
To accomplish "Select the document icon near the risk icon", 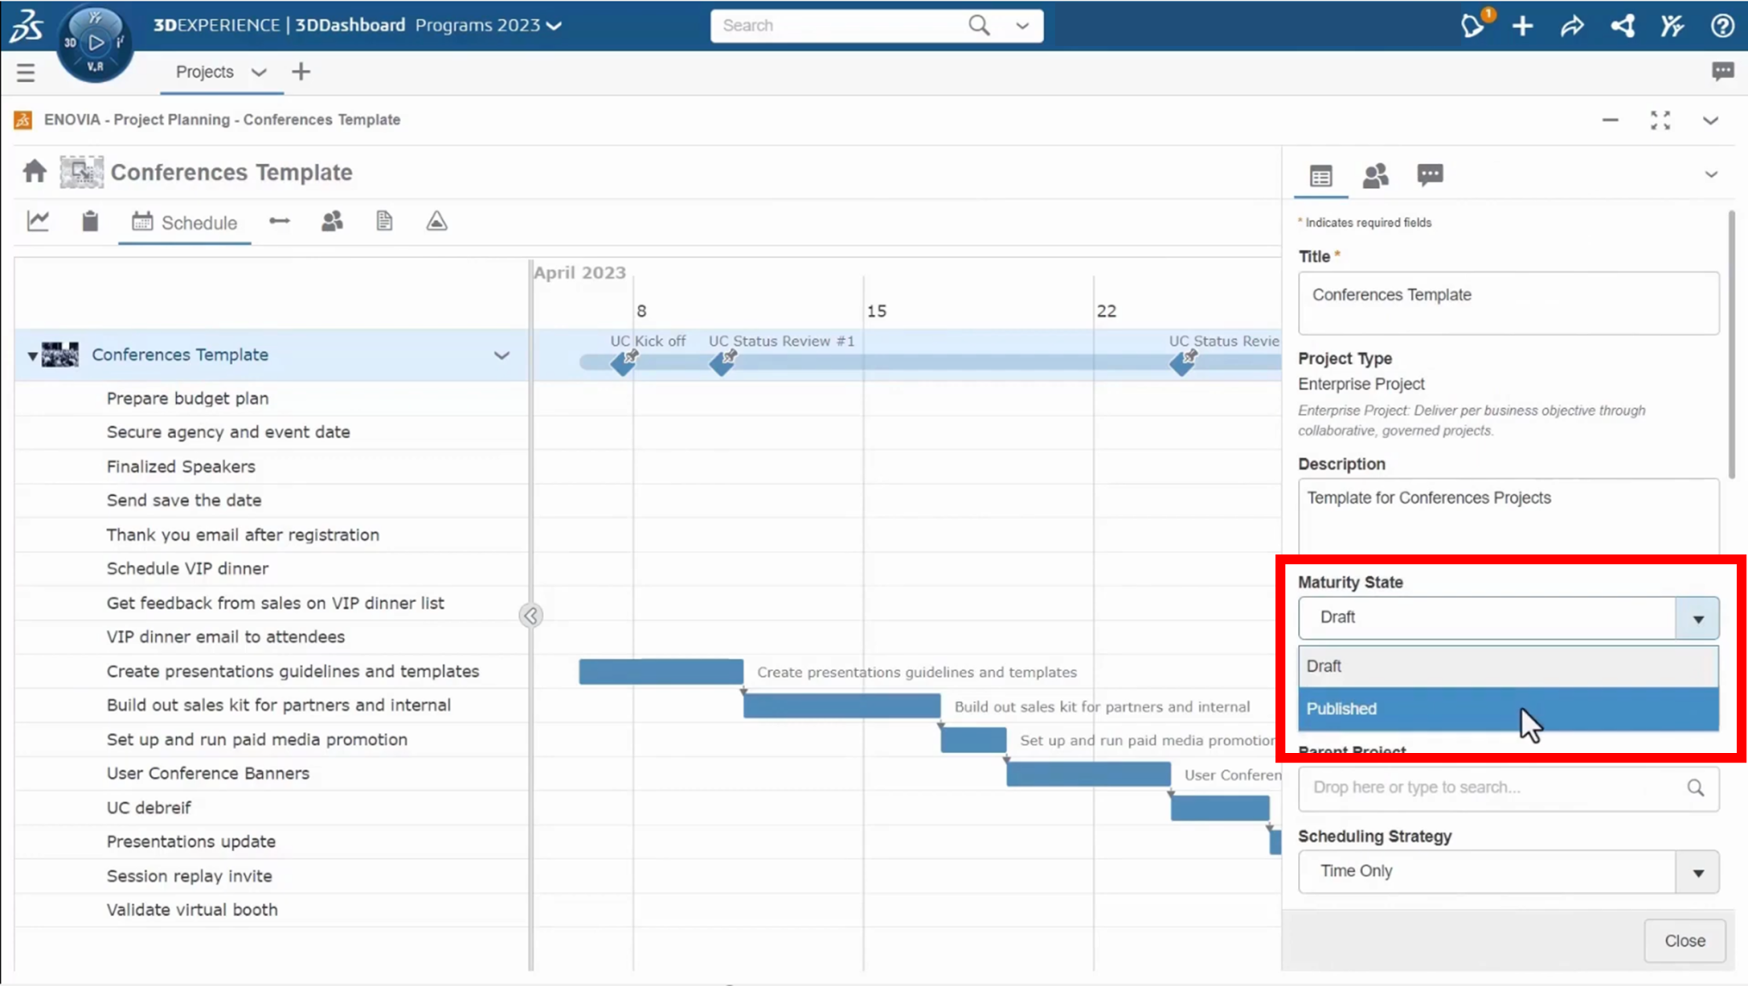I will point(383,220).
